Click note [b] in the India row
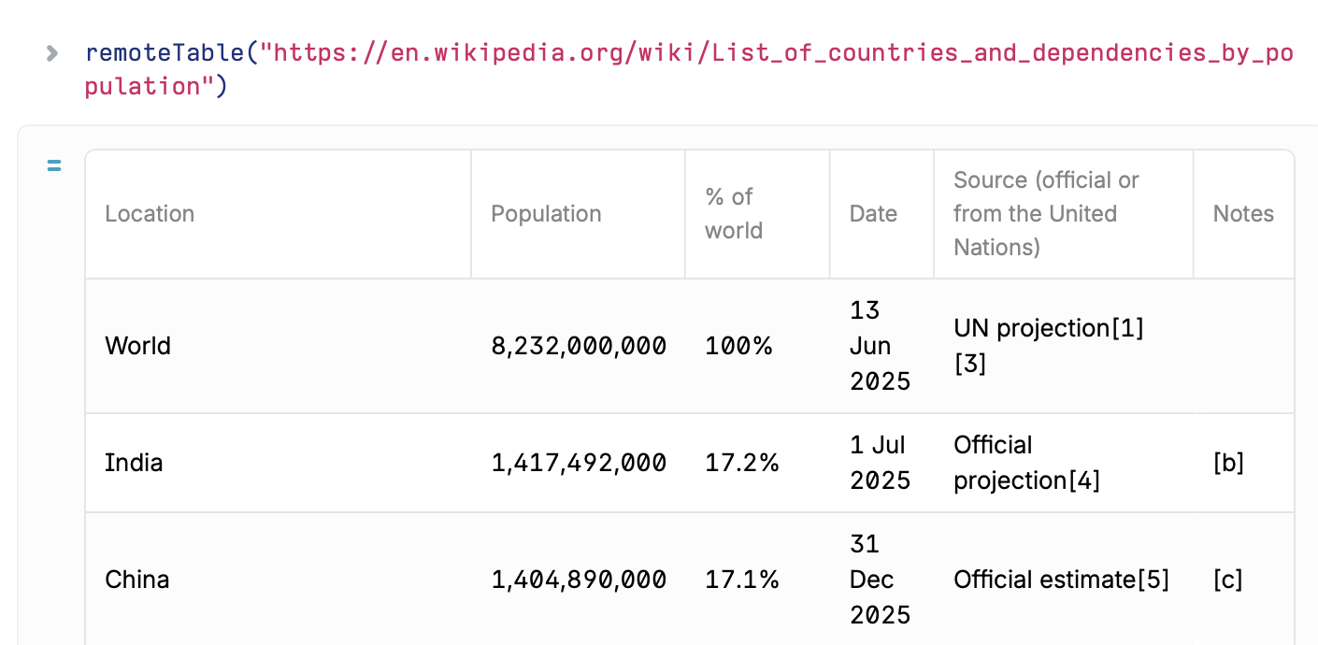Viewport: 1318px width, 645px height. point(1227,463)
